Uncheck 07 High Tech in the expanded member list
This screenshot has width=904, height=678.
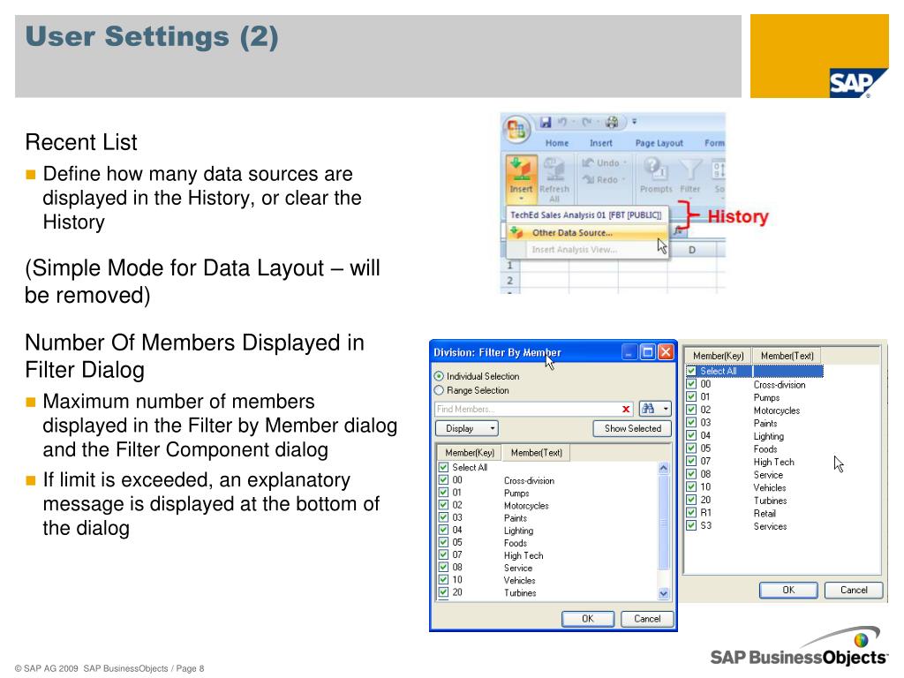point(692,461)
